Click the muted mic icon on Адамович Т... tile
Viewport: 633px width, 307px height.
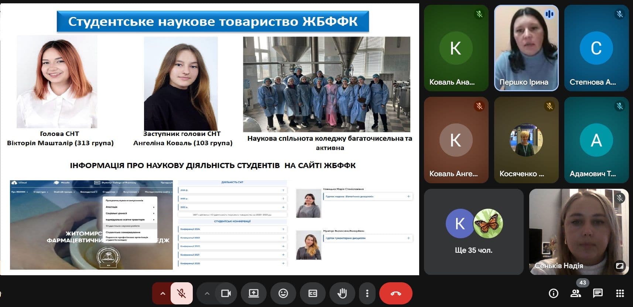(620, 106)
